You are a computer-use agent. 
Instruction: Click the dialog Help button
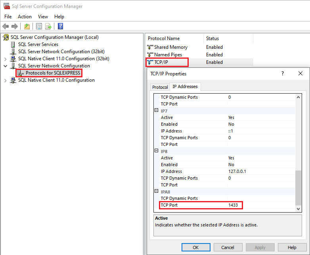pos(292,247)
